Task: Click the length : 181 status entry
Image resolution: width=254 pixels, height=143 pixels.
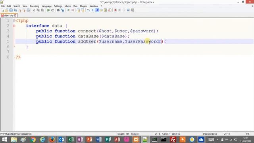Action: coord(123,134)
